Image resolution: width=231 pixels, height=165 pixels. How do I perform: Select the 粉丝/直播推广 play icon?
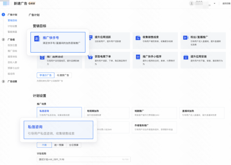coord(186,38)
